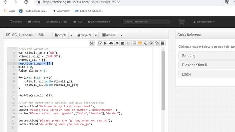
Task: Click the browser address bar URL
Action: coord(82,2)
